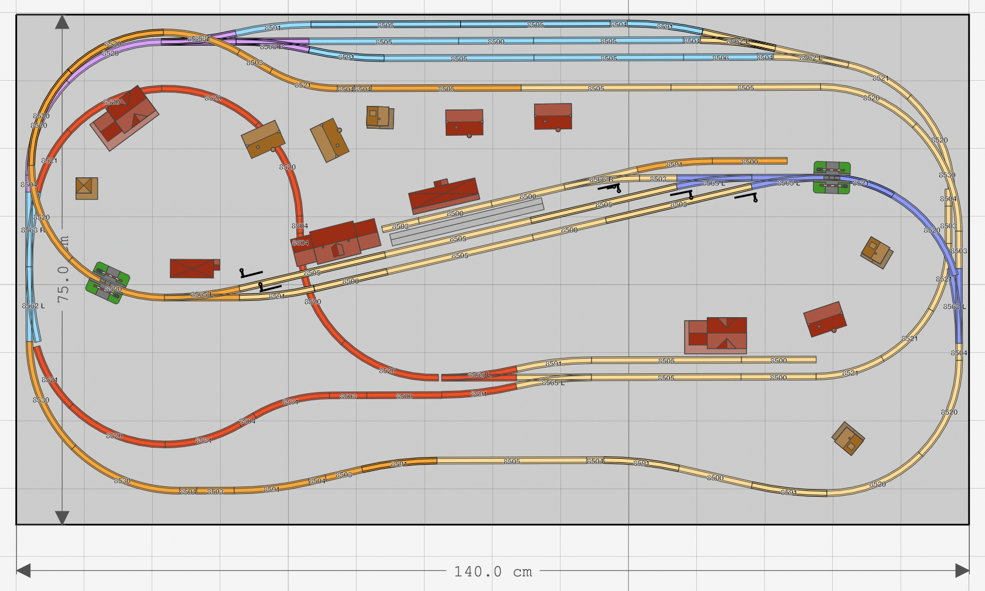Select the brown building overlapping the red loop
This screenshot has height=591, width=985.
(x=263, y=139)
